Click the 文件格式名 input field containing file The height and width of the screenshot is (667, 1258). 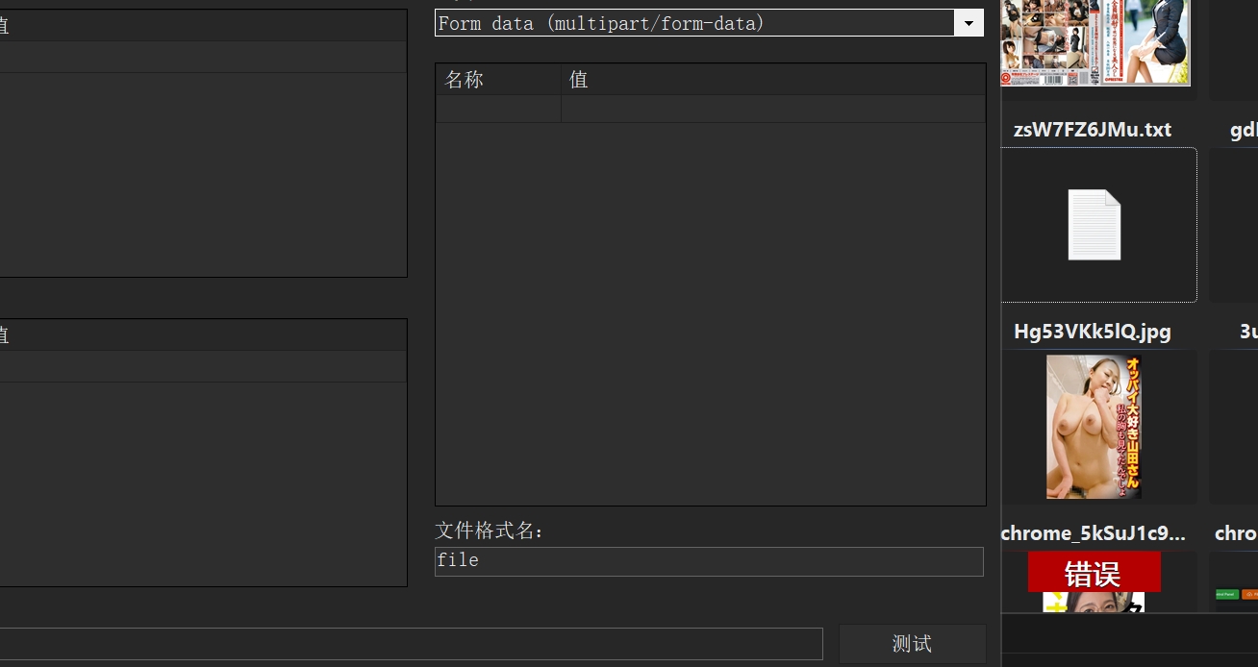click(709, 561)
